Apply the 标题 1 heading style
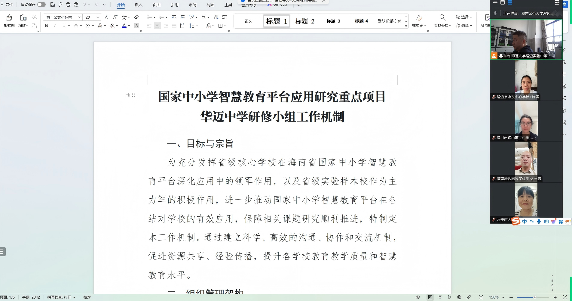Image resolution: width=572 pixels, height=301 pixels. click(x=276, y=21)
